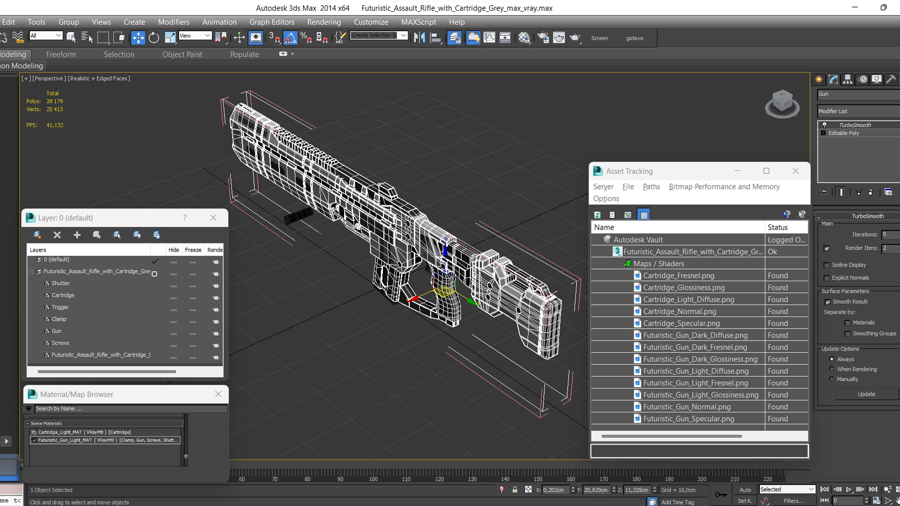Click Asset Tracking horizontal scrollbar

pyautogui.click(x=671, y=436)
